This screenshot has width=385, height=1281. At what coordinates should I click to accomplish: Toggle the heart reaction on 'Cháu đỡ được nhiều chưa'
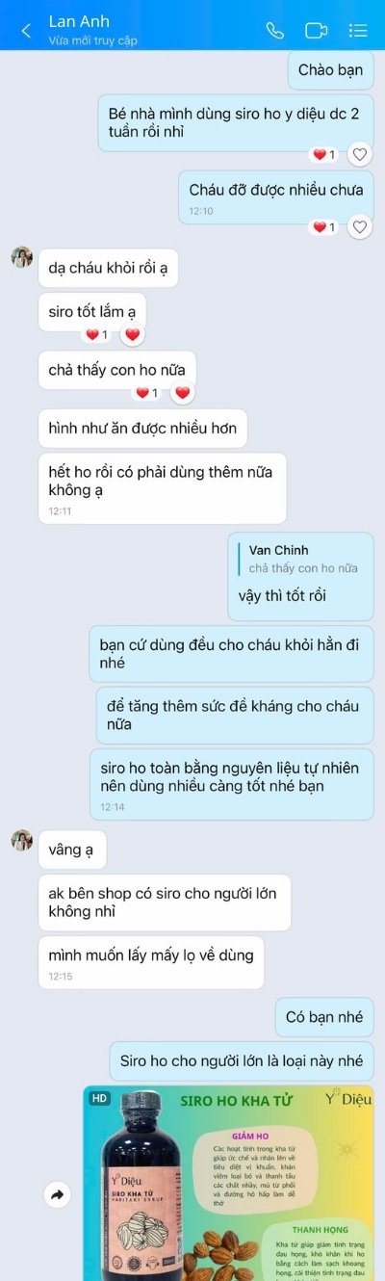359,227
